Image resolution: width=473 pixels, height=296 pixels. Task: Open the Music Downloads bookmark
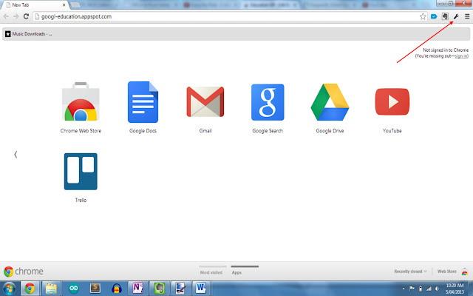click(29, 34)
